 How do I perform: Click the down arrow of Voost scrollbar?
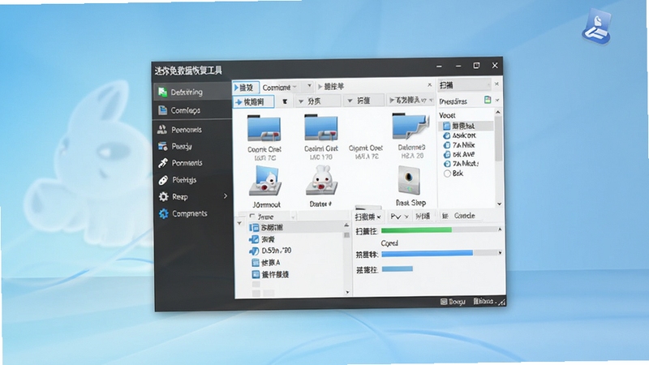click(499, 204)
